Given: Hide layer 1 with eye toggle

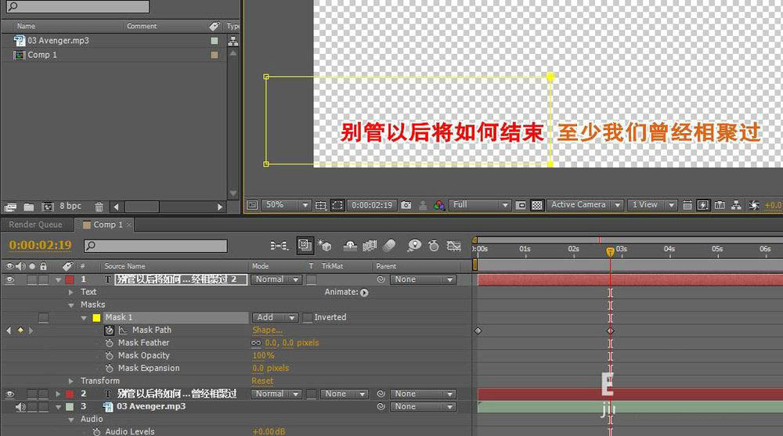Looking at the screenshot, I should point(9,279).
